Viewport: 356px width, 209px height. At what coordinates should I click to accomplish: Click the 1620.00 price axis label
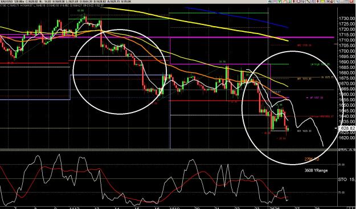346,137
